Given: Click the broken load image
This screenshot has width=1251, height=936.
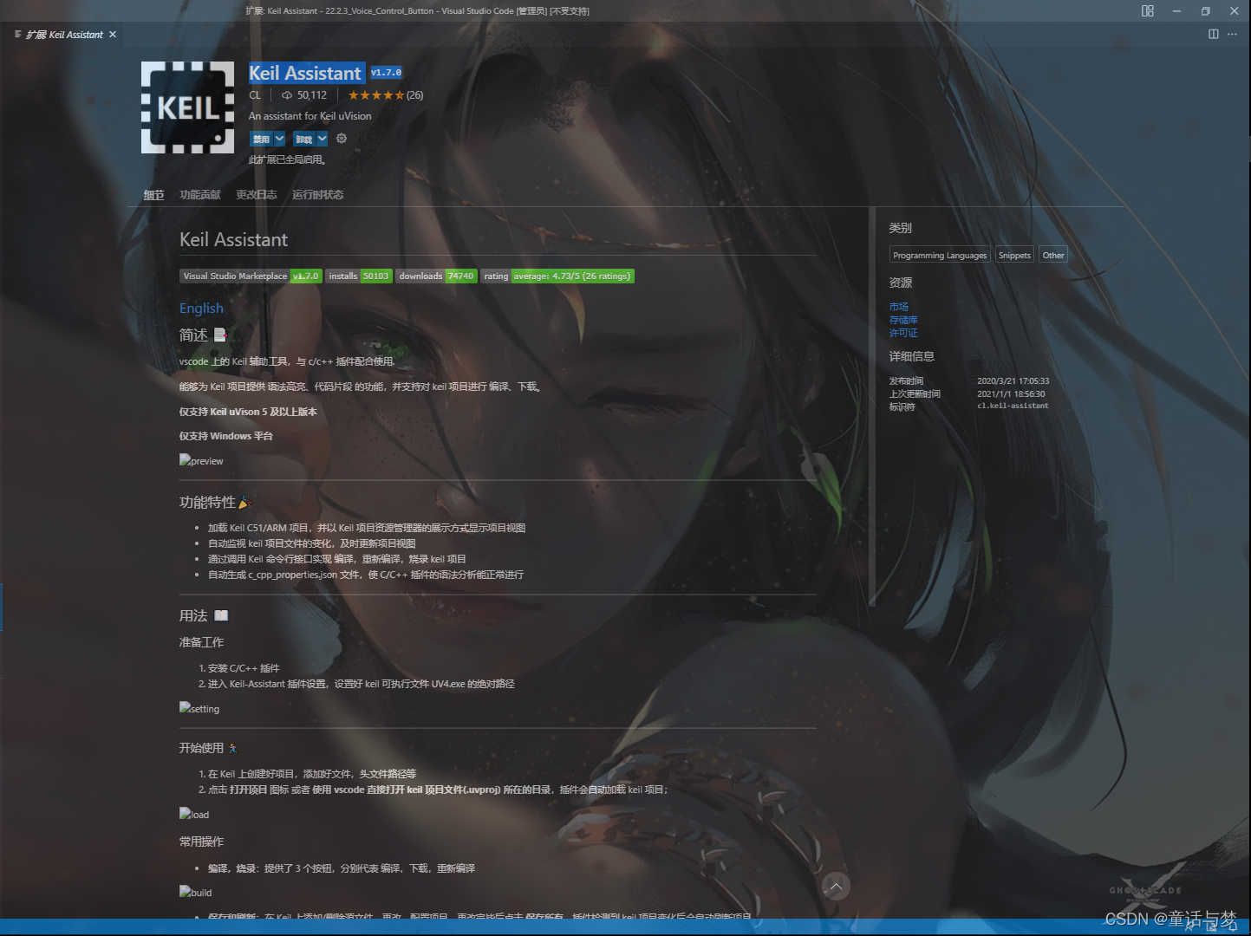Looking at the screenshot, I should pyautogui.click(x=194, y=814).
